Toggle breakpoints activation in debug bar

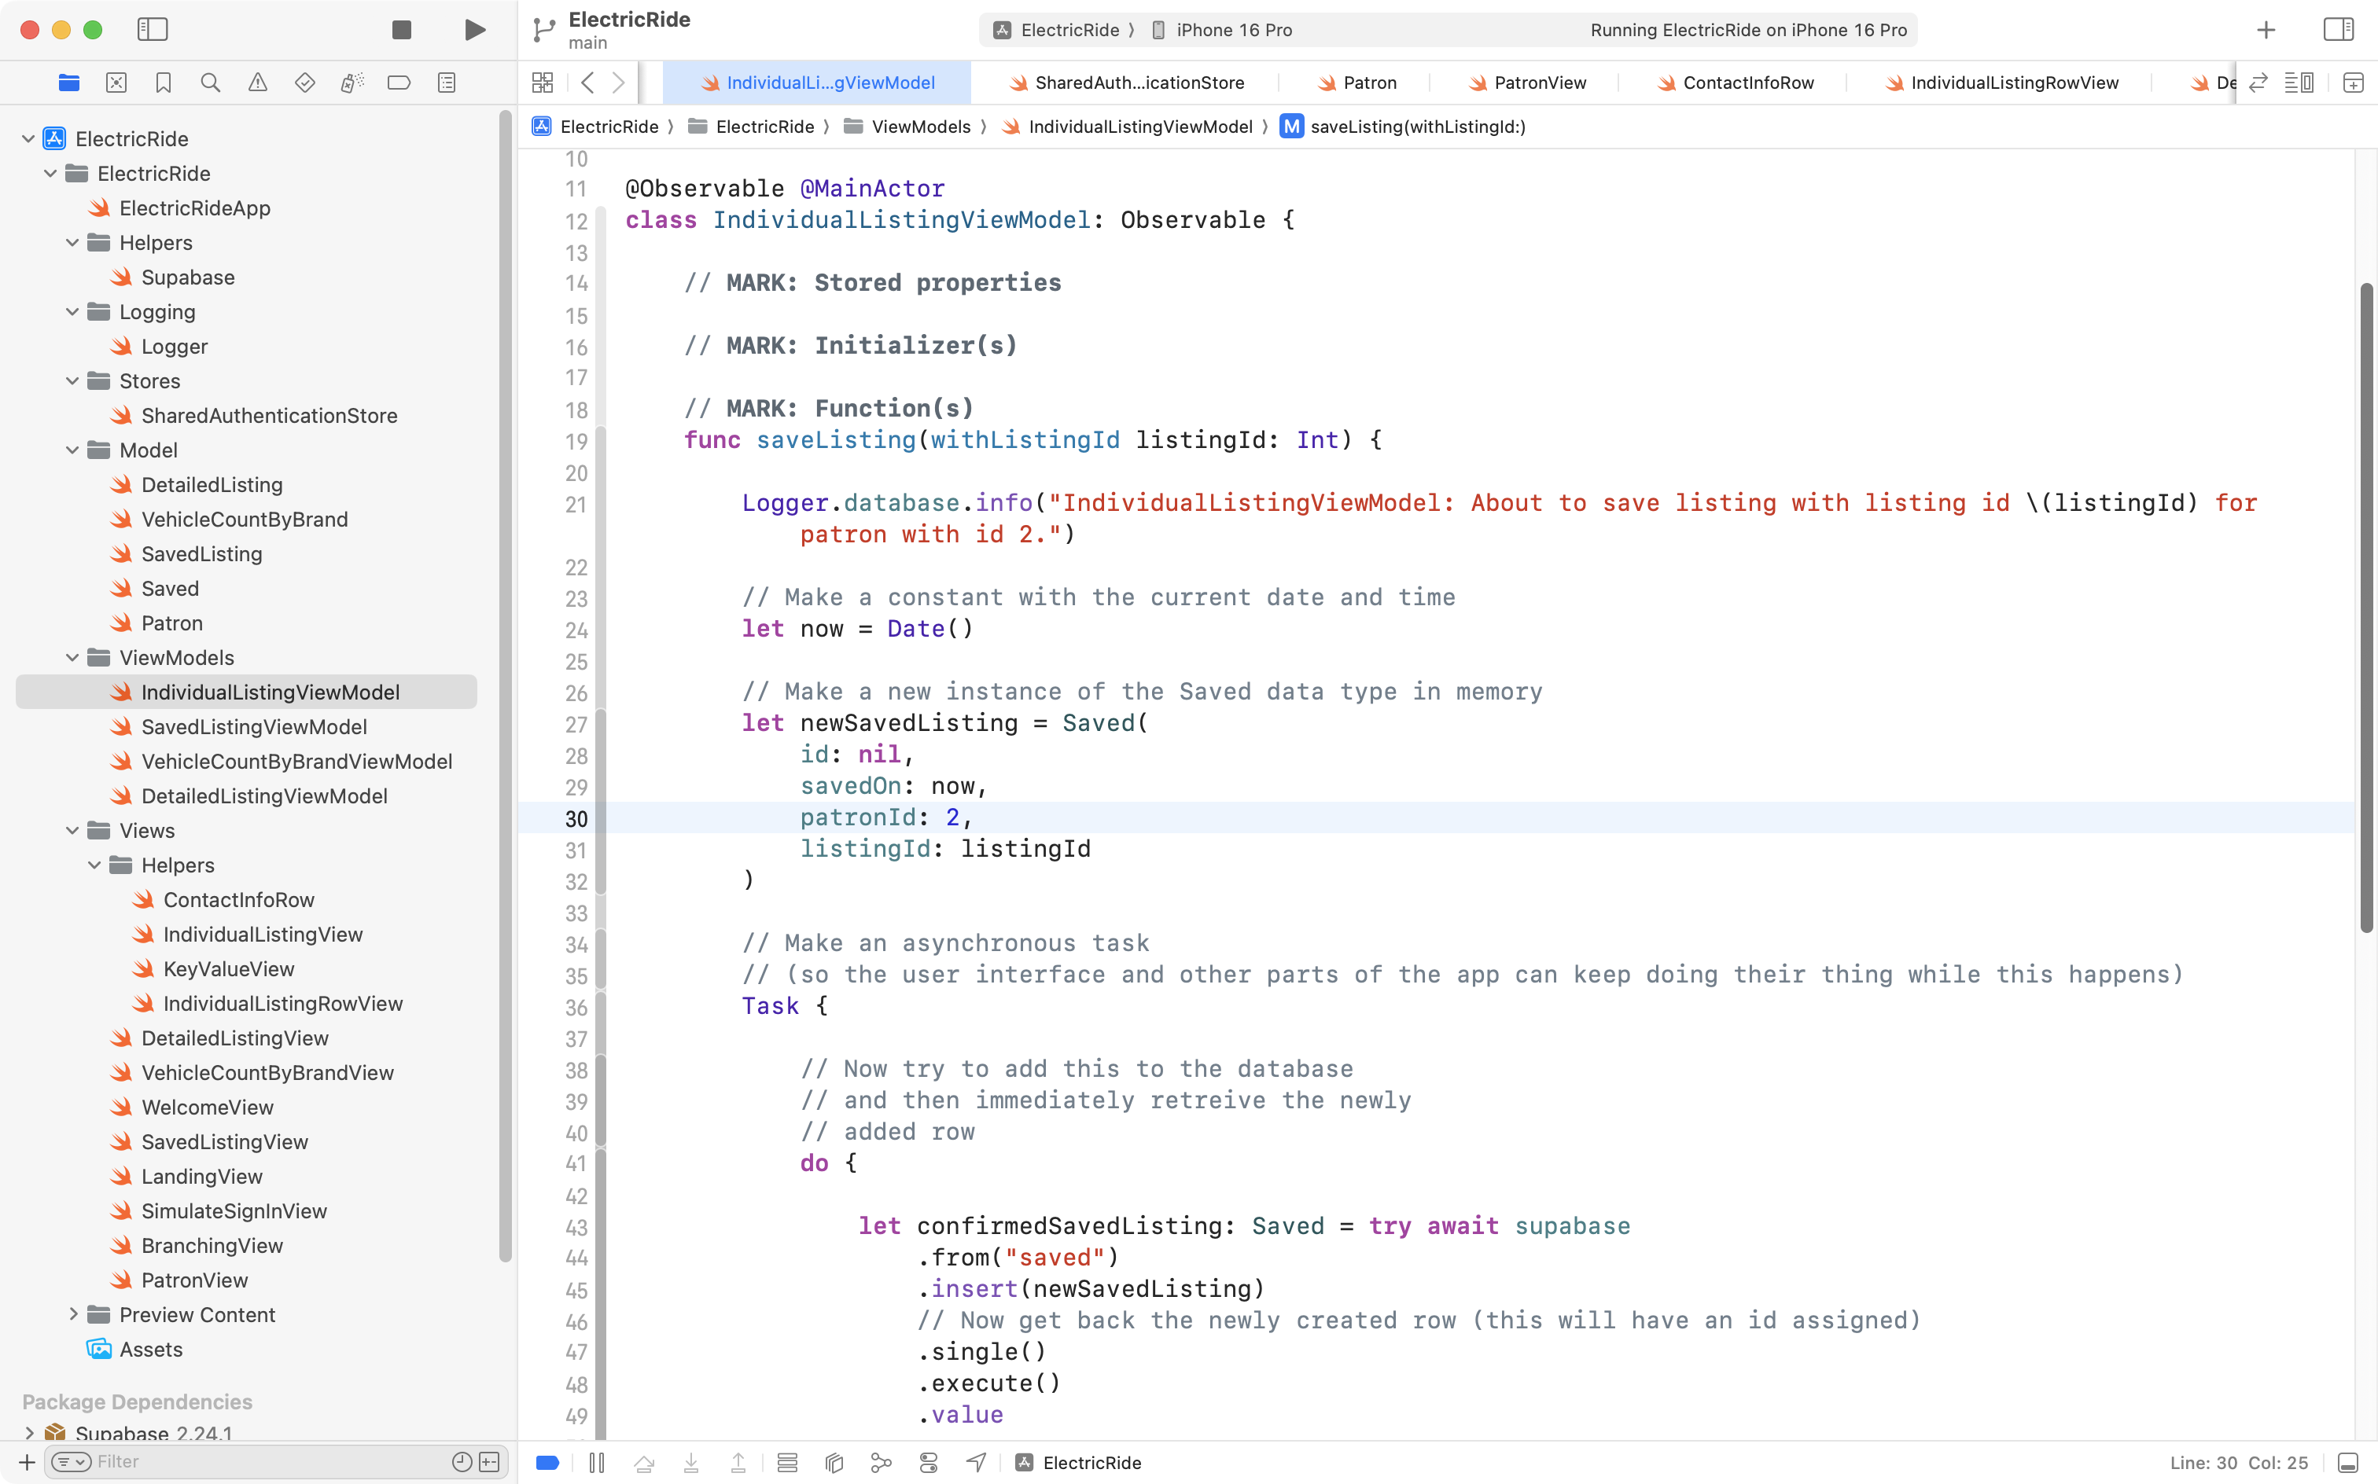[x=548, y=1463]
